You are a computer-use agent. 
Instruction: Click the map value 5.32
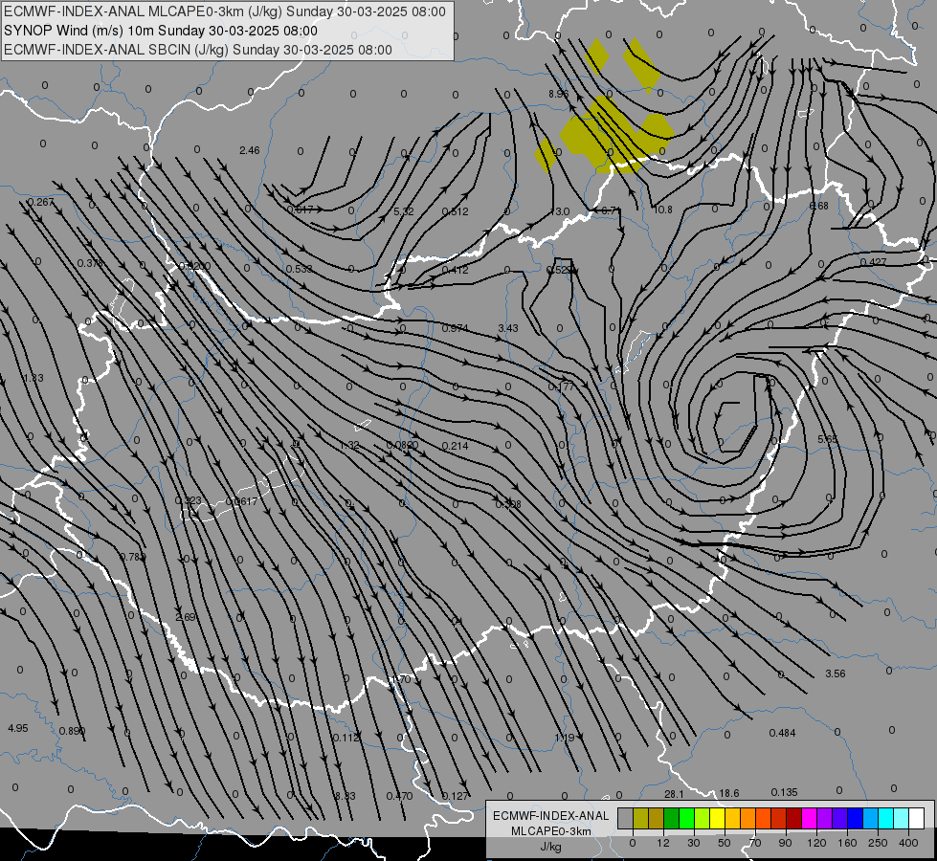click(404, 211)
